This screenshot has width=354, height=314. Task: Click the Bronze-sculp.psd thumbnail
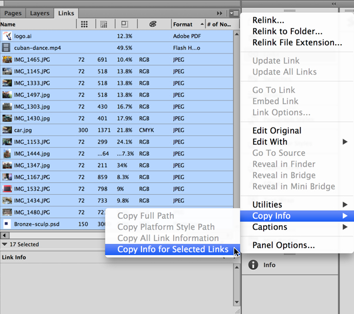coord(6,224)
